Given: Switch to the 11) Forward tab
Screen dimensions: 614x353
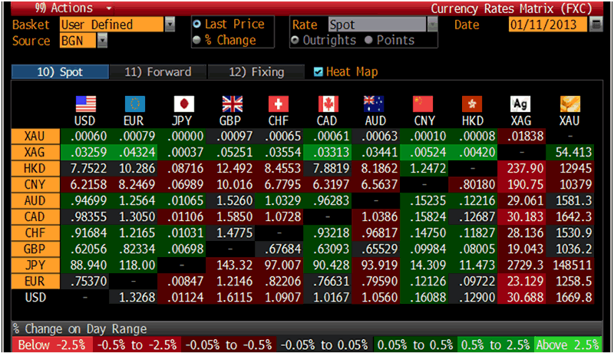Looking at the screenshot, I should coord(157,72).
